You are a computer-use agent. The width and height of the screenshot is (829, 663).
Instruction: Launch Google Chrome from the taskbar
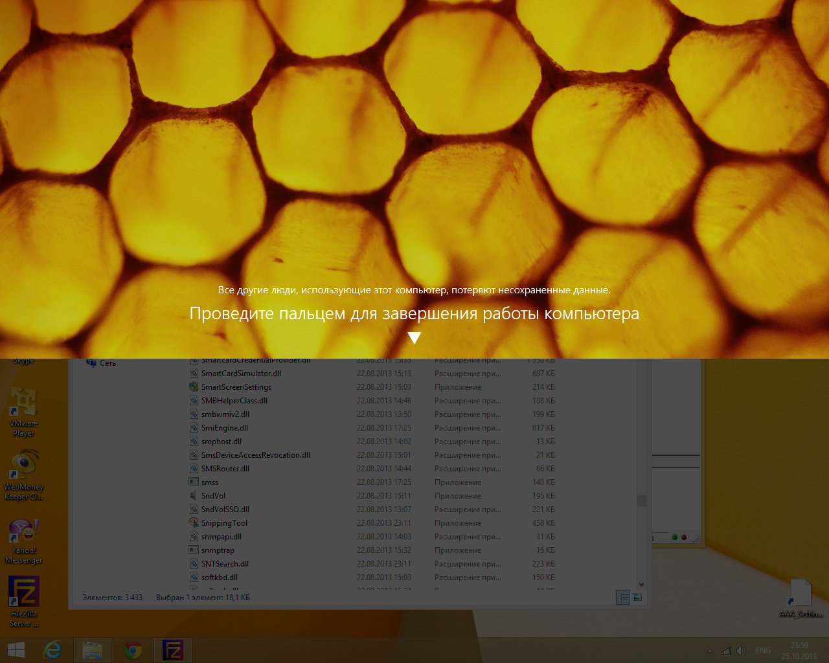(133, 649)
